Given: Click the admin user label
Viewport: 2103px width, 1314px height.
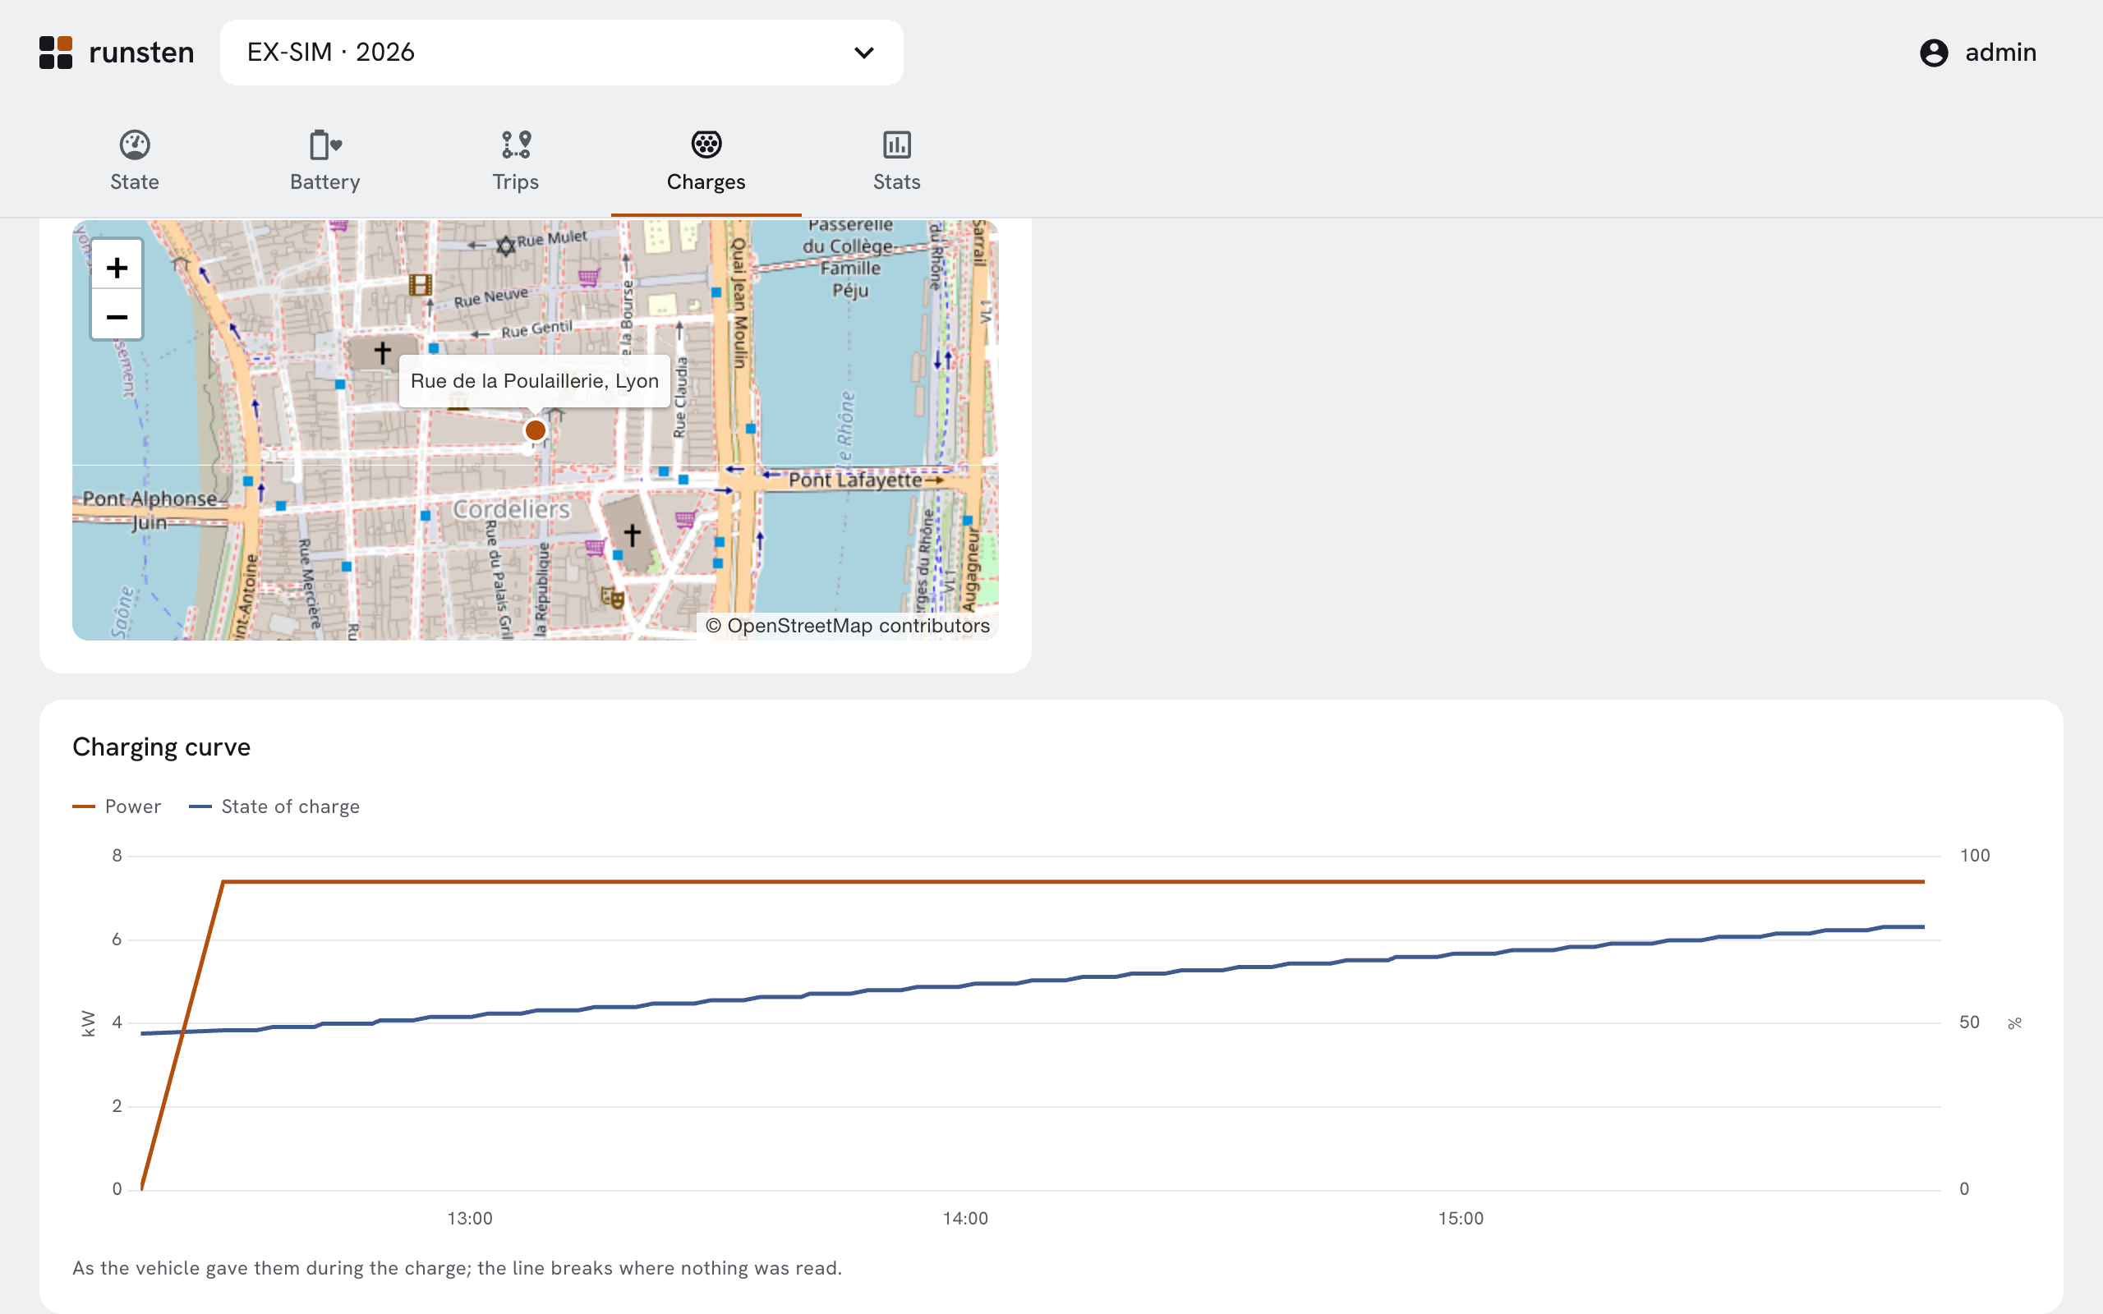Looking at the screenshot, I should tap(2000, 52).
